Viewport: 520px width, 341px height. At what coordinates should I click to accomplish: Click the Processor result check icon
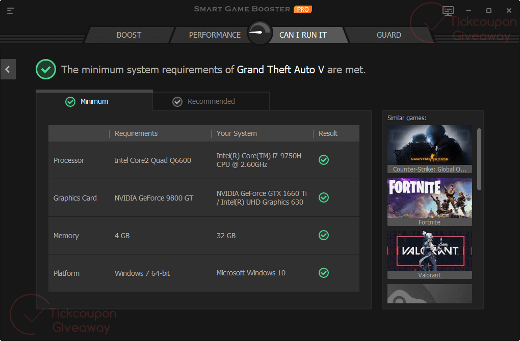pyautogui.click(x=324, y=160)
